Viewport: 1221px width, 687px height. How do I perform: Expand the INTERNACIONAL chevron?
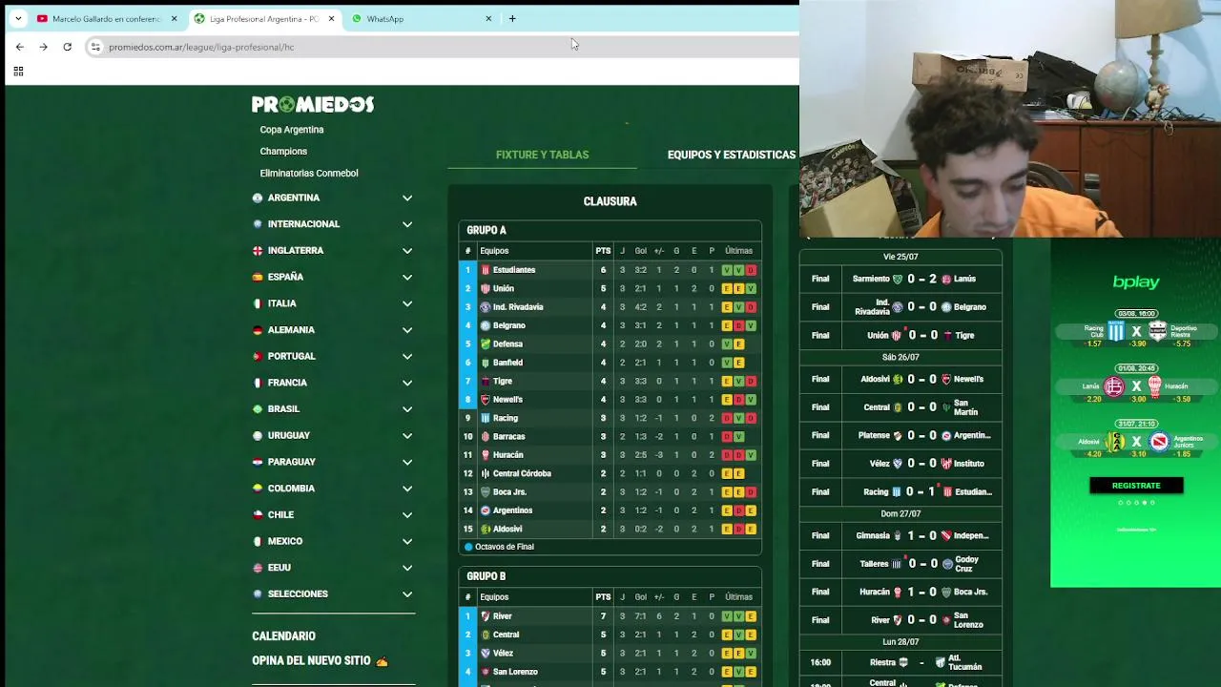(x=407, y=224)
